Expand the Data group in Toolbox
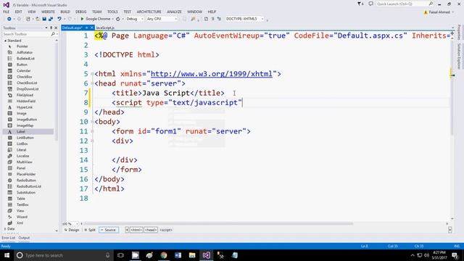Image resolution: width=464 pixels, height=261 pixels. [x=5, y=229]
